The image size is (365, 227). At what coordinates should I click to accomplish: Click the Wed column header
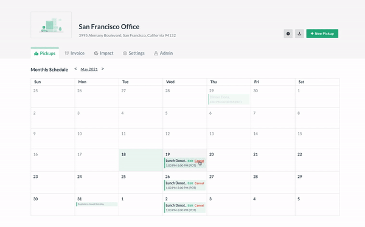coord(170,82)
